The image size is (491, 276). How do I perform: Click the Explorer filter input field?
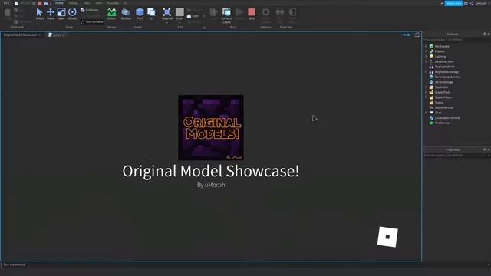coord(456,40)
